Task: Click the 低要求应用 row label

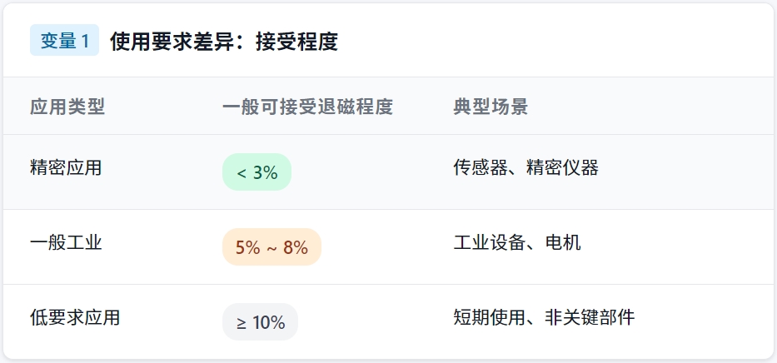Action: 75,317
